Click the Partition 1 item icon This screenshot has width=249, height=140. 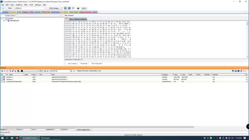click(4, 77)
